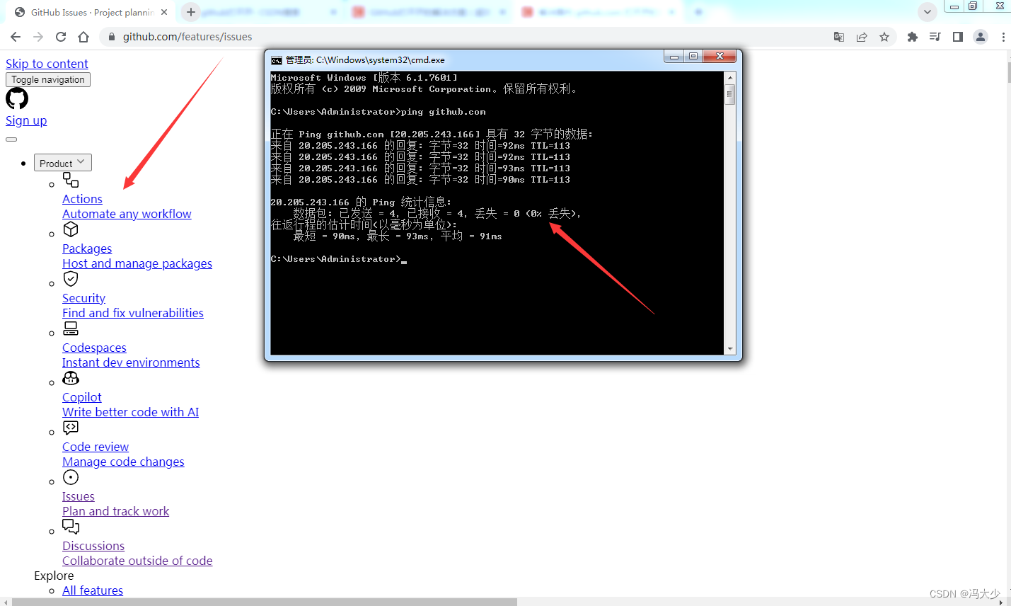
Task: Click the Security shield icon
Action: pos(71,279)
